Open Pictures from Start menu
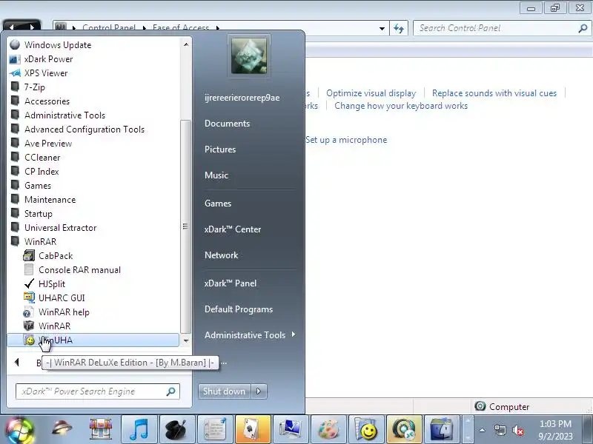The image size is (593, 444). 220,149
